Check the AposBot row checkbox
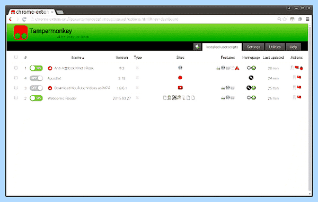318x202 pixels. 16,78
